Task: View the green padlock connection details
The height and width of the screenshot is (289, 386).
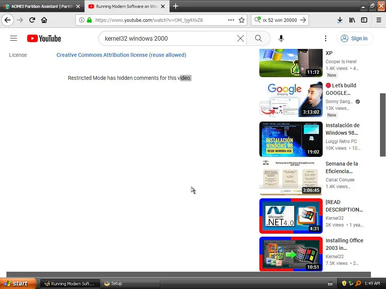Action: 89,20
